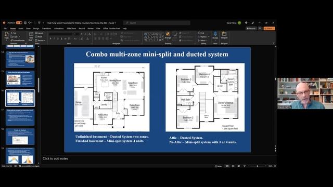Switch to Normal view icon
Image resolution: width=333 pixels, height=187 pixels.
click(x=227, y=166)
